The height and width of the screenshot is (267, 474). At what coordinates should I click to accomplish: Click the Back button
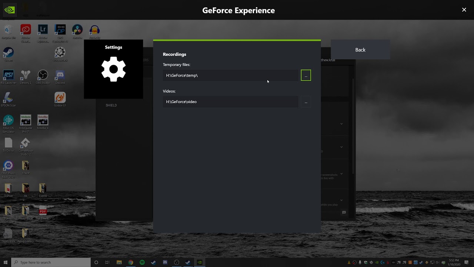pyautogui.click(x=360, y=50)
